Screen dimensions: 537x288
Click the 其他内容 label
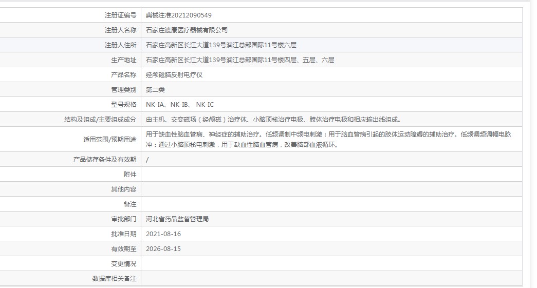coord(124,189)
